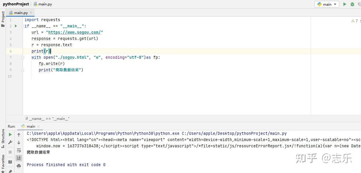Run main with the green toolbar play button

click(x=345, y=4)
